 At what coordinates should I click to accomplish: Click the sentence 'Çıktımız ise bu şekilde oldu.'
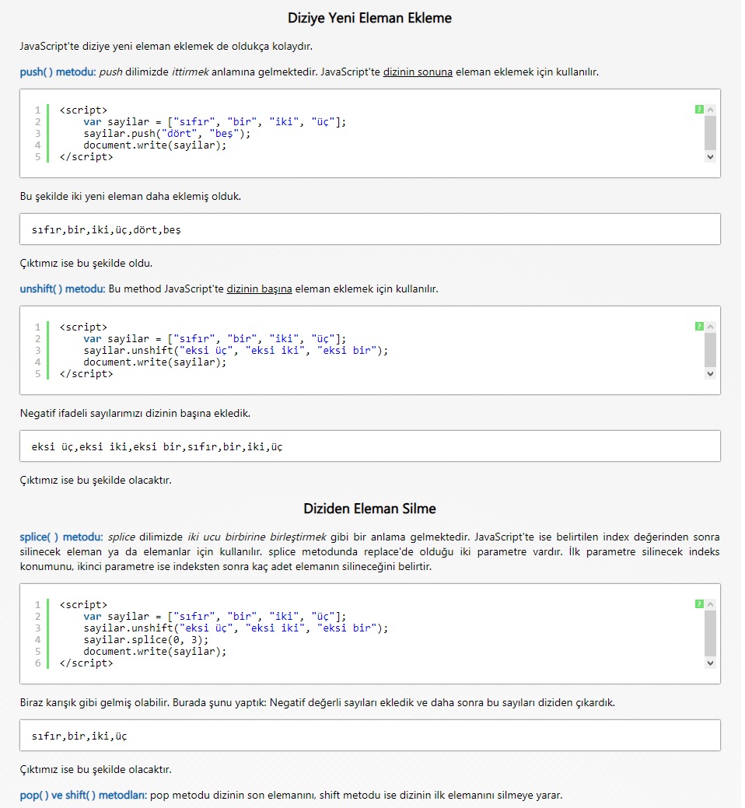pos(86,264)
